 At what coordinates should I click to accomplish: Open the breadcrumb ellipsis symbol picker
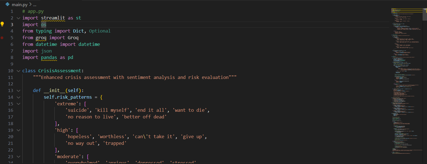(34, 4)
